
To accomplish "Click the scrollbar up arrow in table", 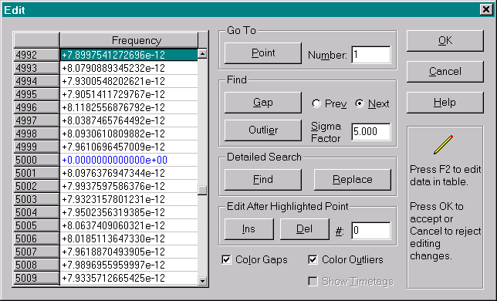I will [202, 53].
